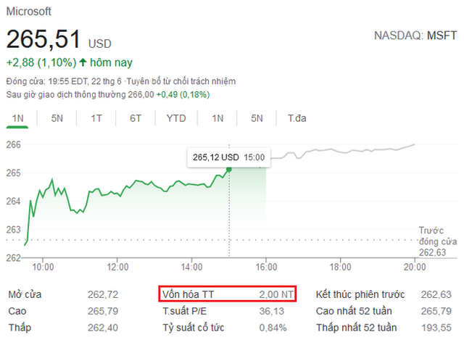Select the 5N tab left of T.đa

pyautogui.click(x=257, y=118)
